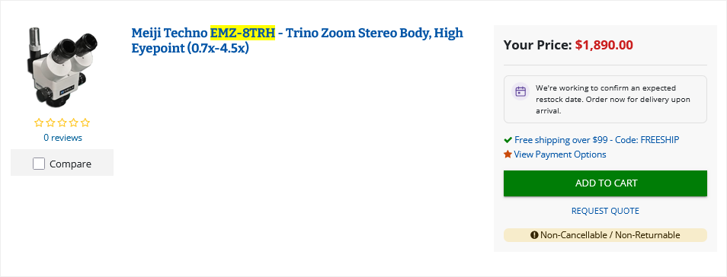Click the Non-Cancellable / Non-Returnable badge
This screenshot has width=727, height=277.
click(605, 235)
